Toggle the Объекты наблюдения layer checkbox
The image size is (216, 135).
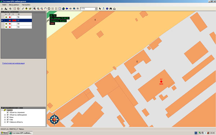[8, 115]
